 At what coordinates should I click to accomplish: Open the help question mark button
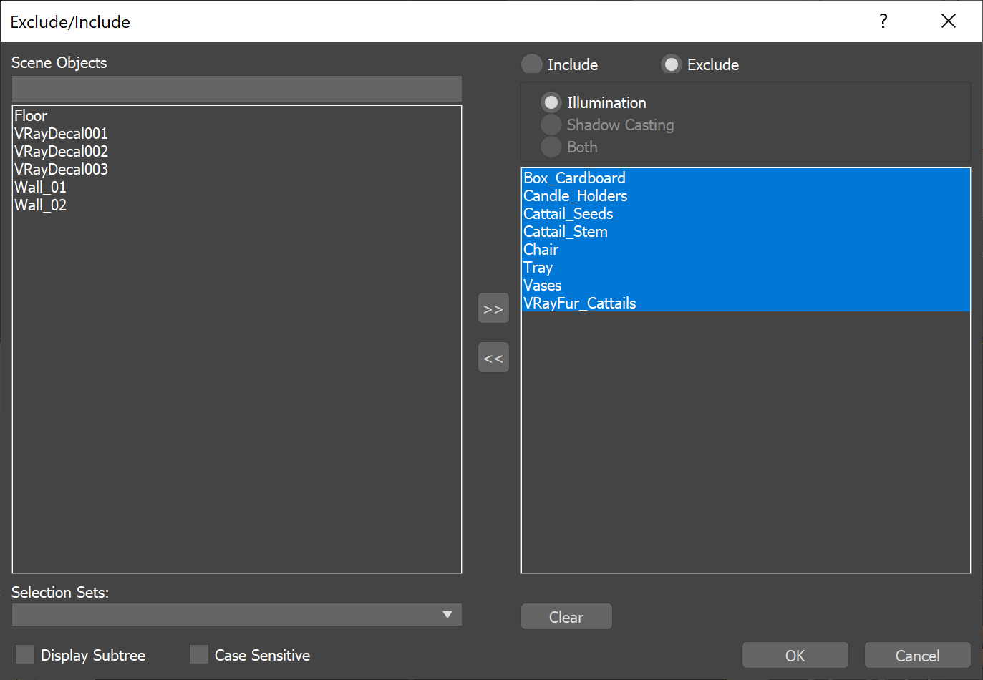(883, 21)
